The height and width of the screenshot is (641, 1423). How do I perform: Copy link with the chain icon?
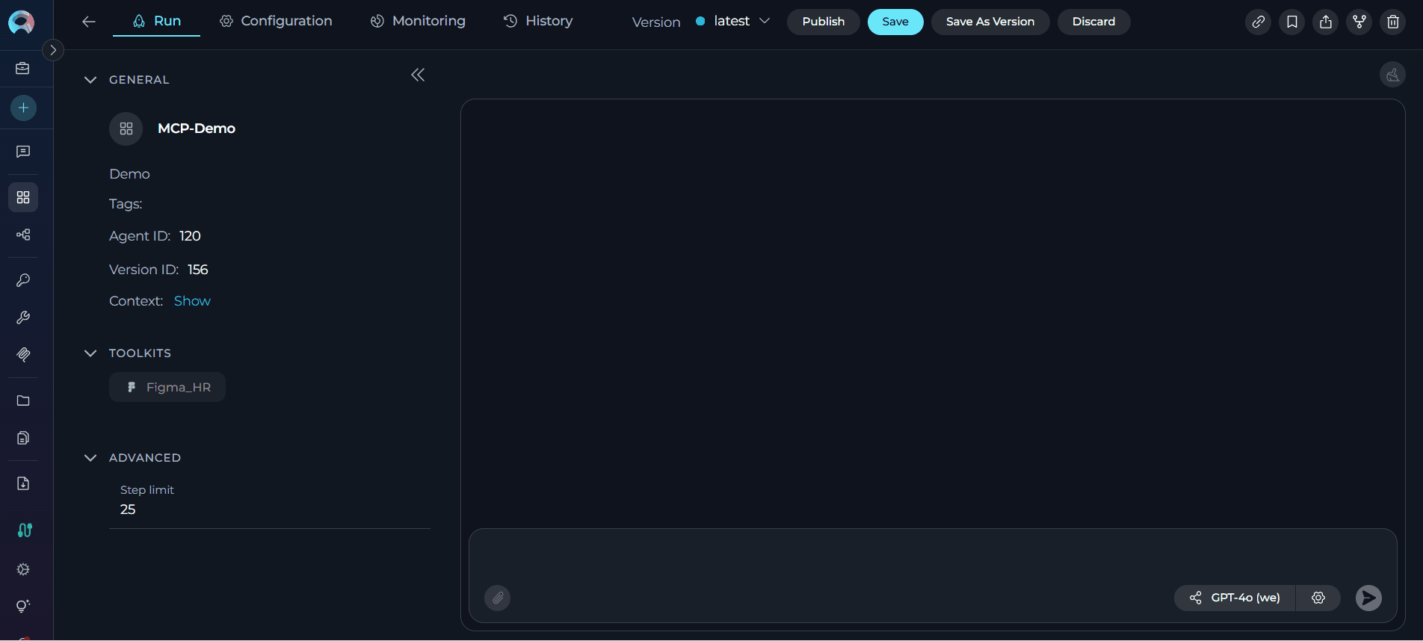(x=1259, y=22)
